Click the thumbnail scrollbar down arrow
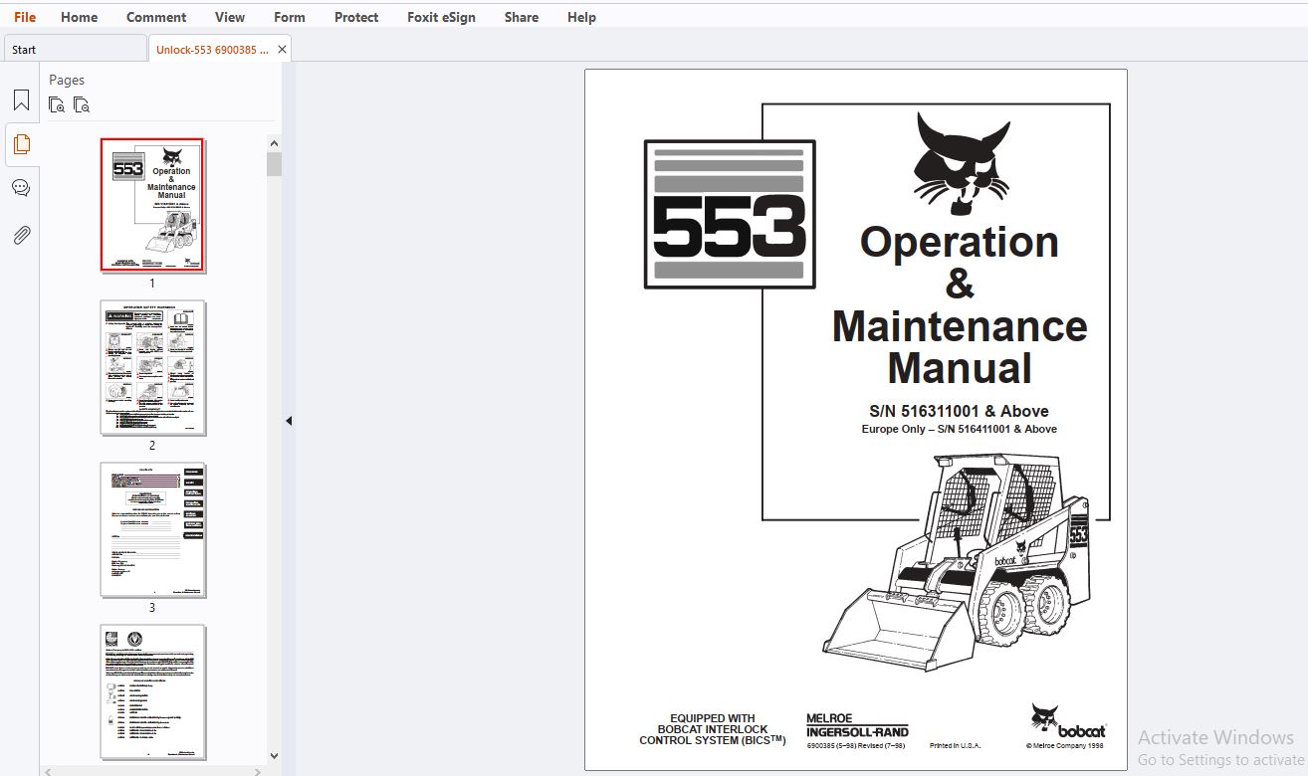 pyautogui.click(x=274, y=756)
